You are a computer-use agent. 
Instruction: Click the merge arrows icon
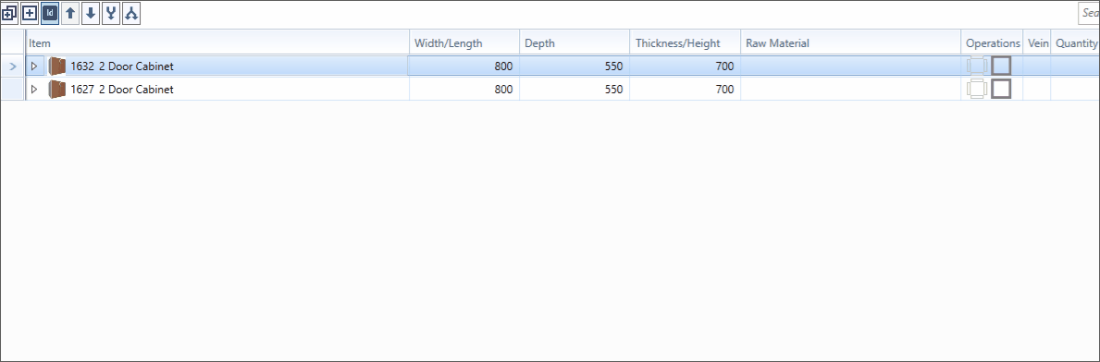pyautogui.click(x=111, y=13)
